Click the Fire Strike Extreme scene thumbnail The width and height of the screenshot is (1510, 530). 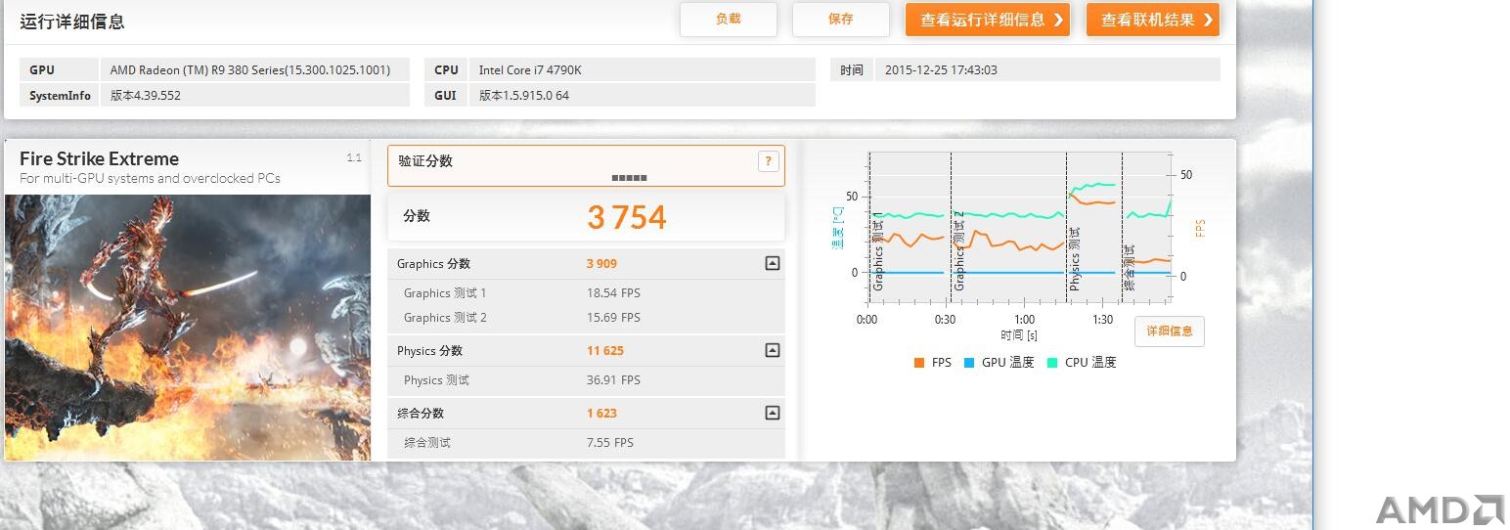pyautogui.click(x=188, y=328)
